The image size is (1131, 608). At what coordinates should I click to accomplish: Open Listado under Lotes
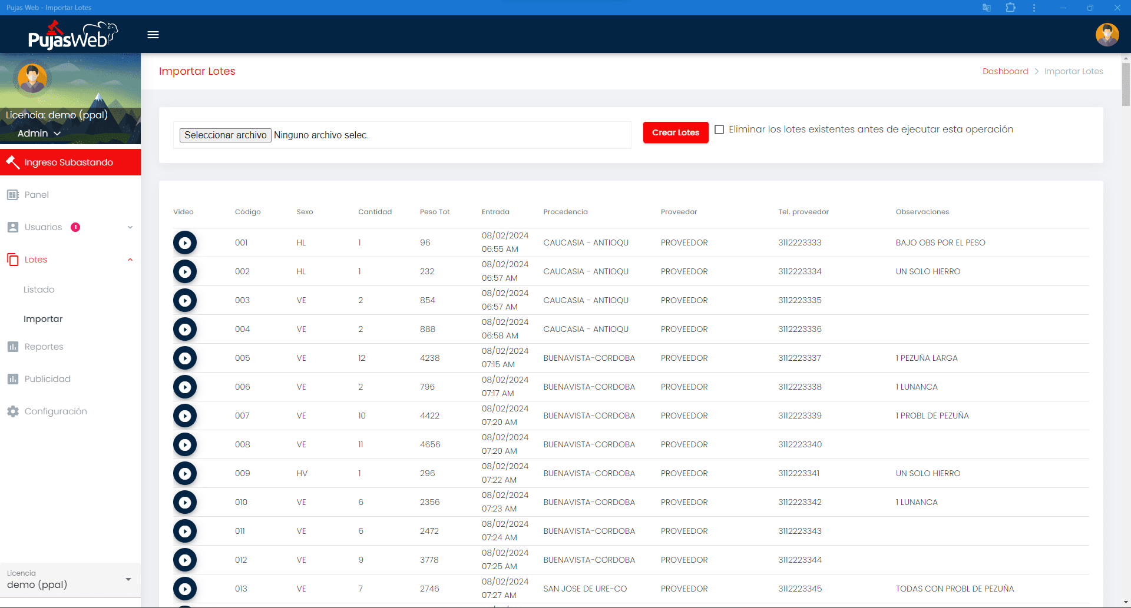tap(39, 290)
